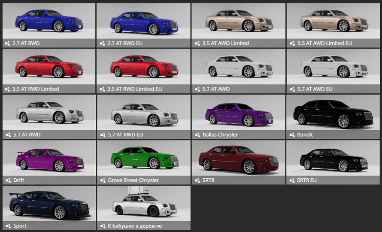Image resolution: width=382 pixels, height=232 pixels.
Task: Click the config icon beside Sport label
Action: click(x=7, y=226)
